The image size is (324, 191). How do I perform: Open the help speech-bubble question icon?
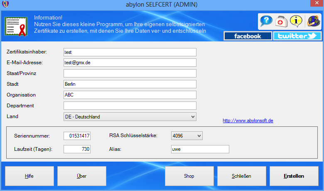266,21
